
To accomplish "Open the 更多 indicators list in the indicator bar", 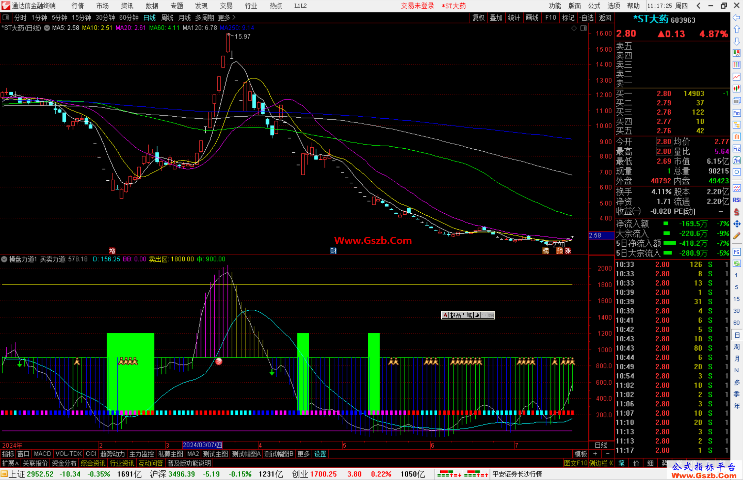I will 303,454.
